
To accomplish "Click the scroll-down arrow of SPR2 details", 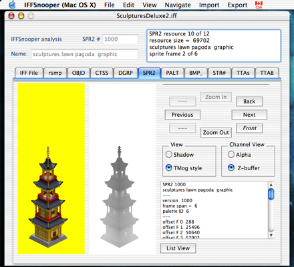I will tap(271, 235).
